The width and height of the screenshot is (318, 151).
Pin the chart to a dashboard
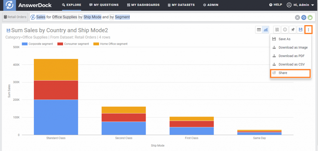(x=293, y=30)
